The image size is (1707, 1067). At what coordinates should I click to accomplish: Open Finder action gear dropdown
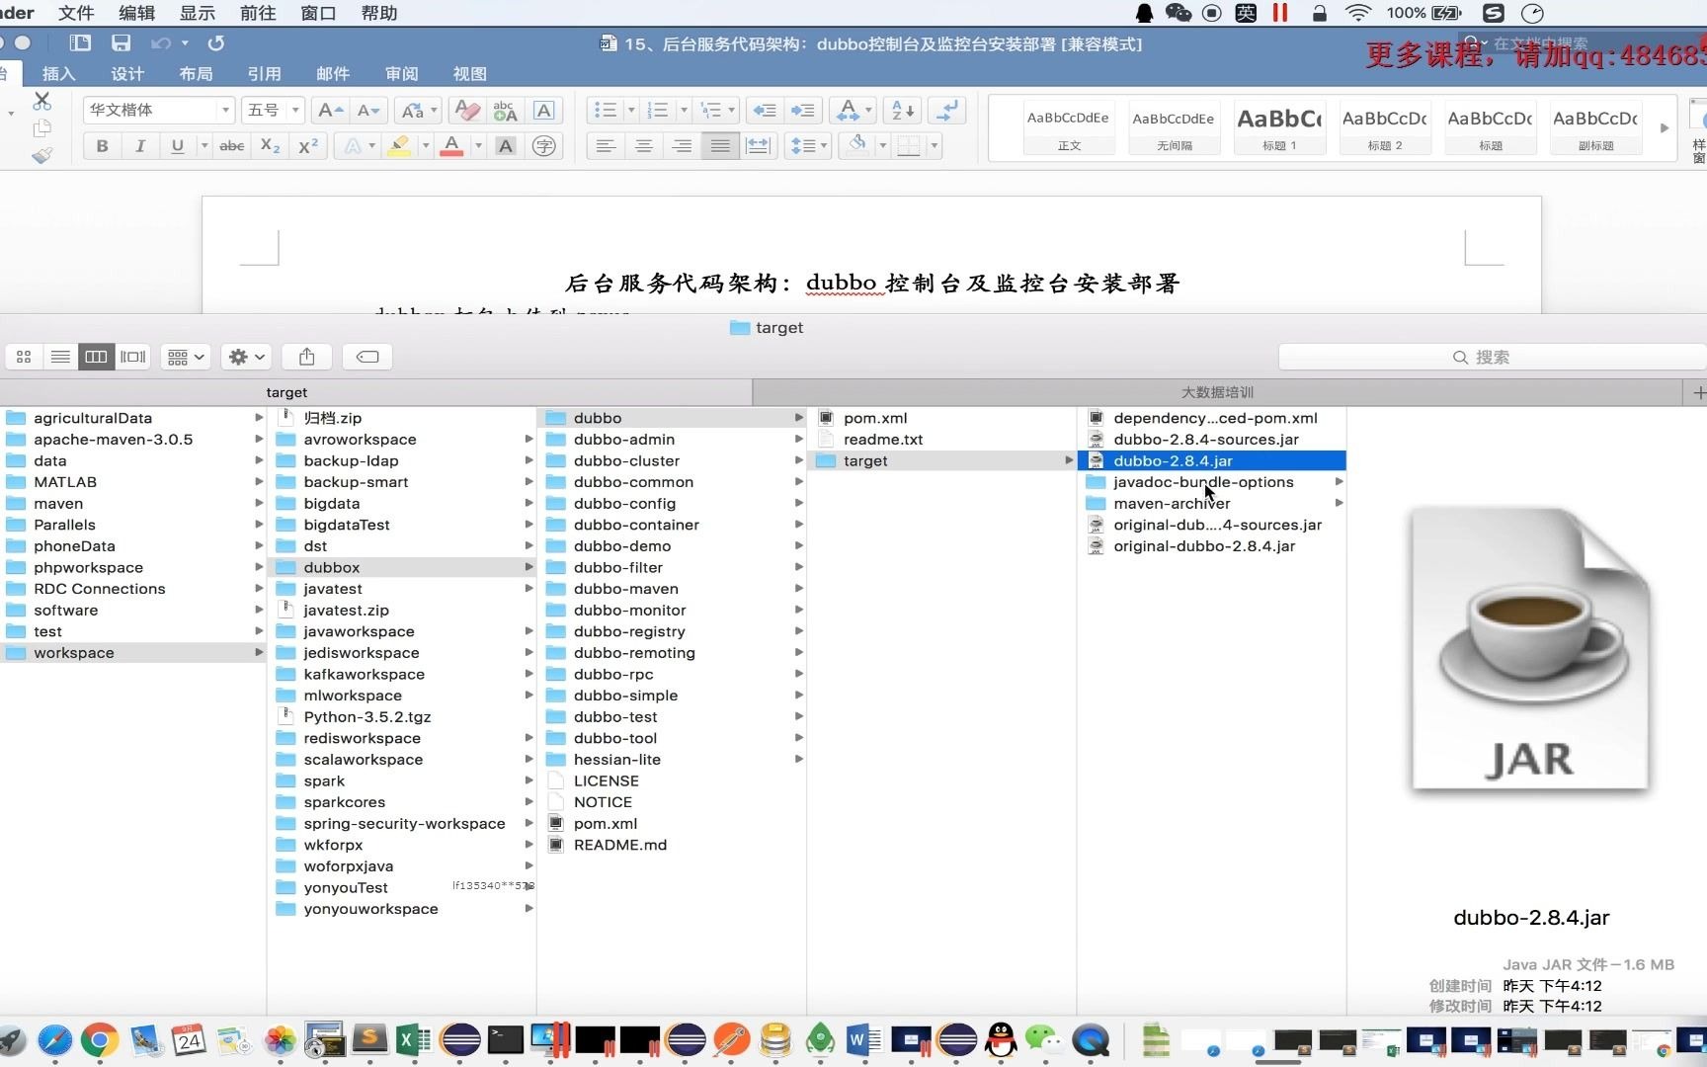247,357
